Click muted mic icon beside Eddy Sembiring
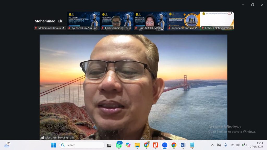Viewport: 267px width, 150px height. (x=102, y=28)
